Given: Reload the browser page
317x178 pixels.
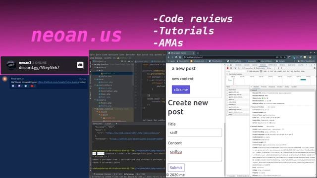Looking at the screenshot, I should pyautogui.click(x=176, y=57).
